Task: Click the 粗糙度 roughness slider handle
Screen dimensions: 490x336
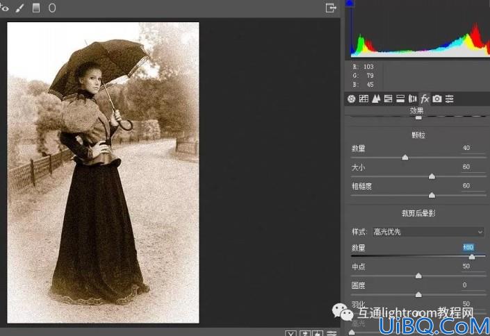Action: [432, 195]
